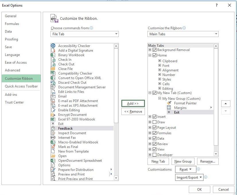Viewport: 237px width, 195px height.
Task: Choose the Convert to Open Office XML icon
Action: 53,78
